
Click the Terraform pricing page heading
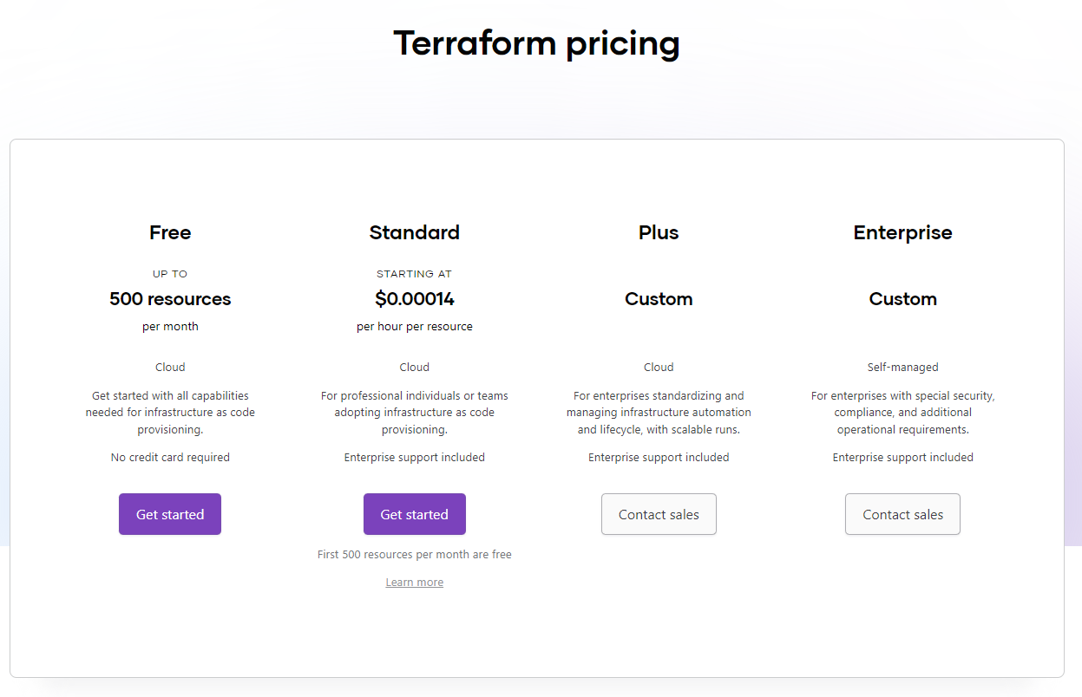pyautogui.click(x=536, y=42)
